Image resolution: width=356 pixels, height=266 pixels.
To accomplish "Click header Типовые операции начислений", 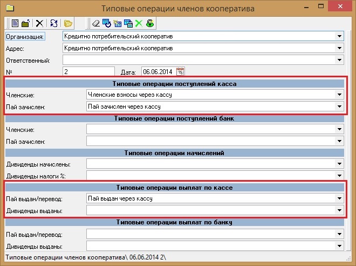I will (174, 153).
